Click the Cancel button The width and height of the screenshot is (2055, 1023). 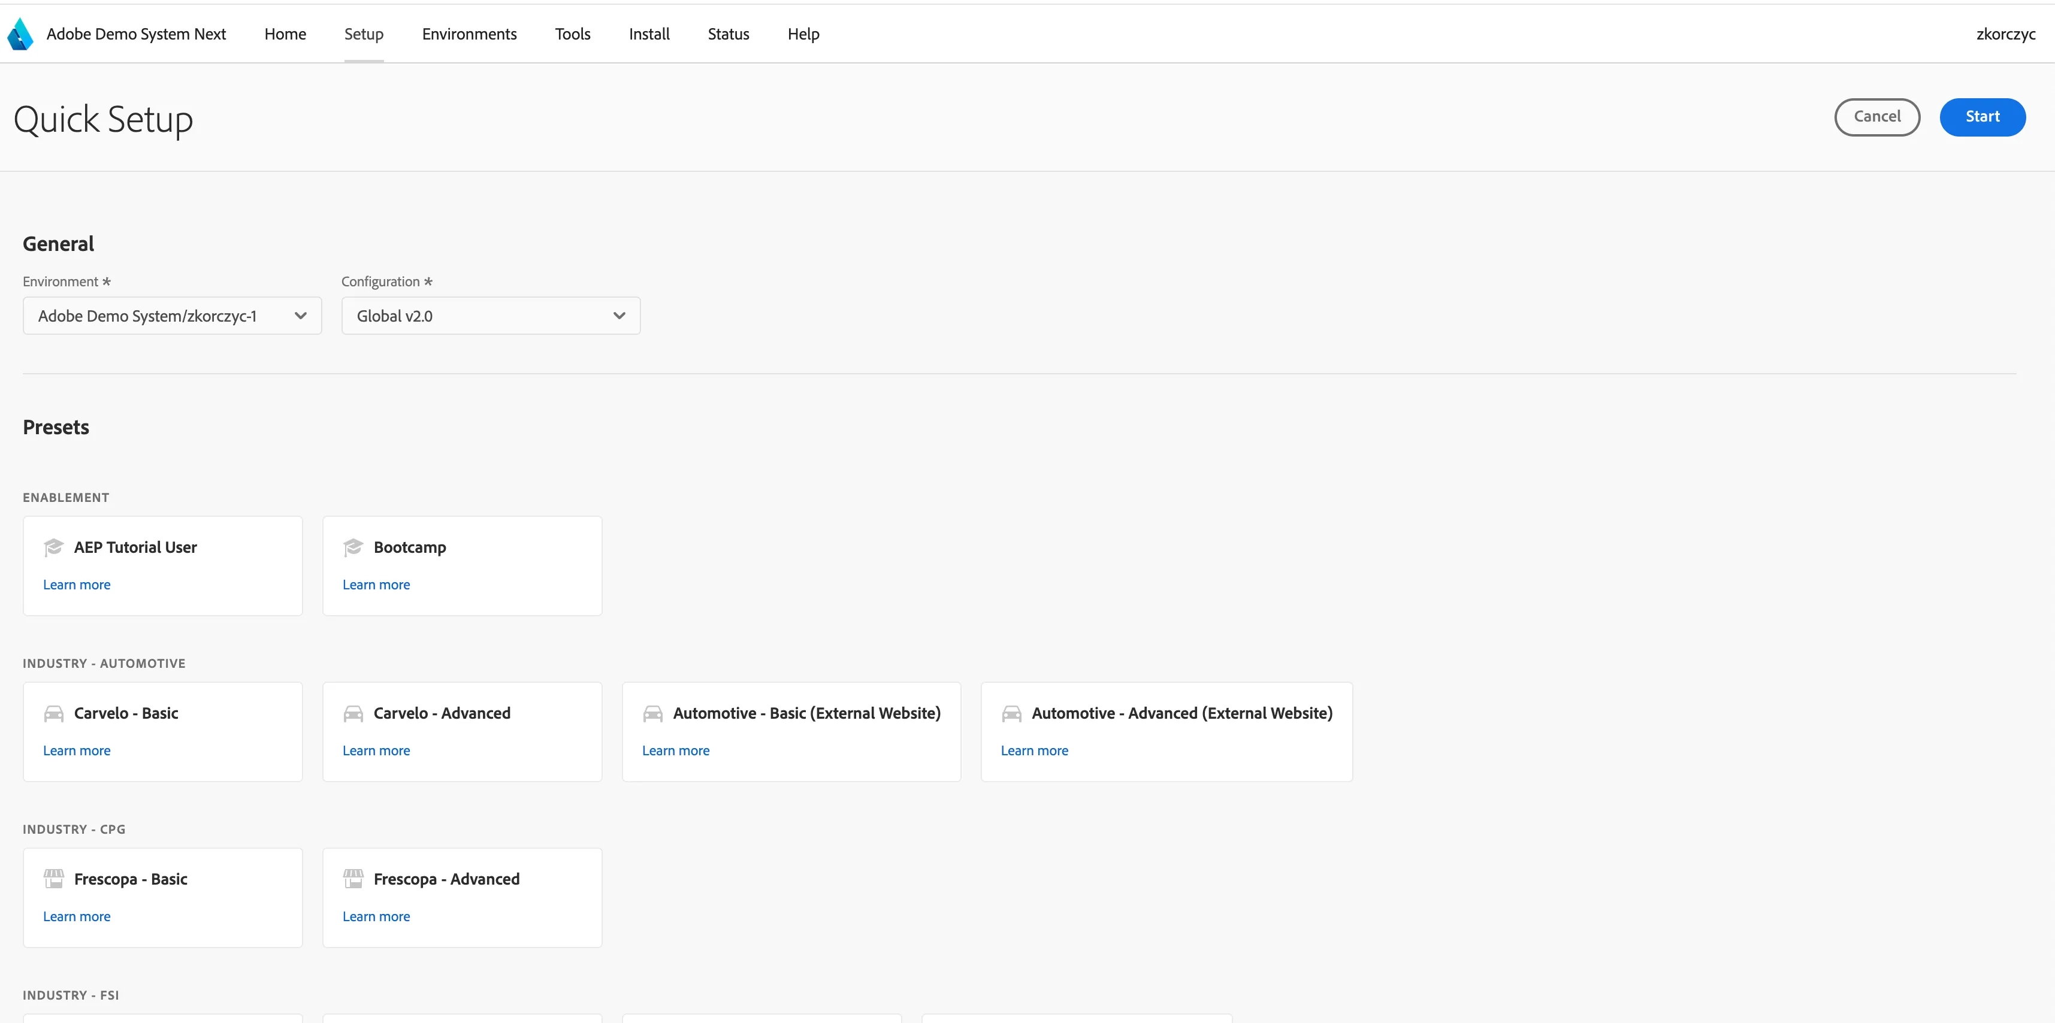(1877, 117)
